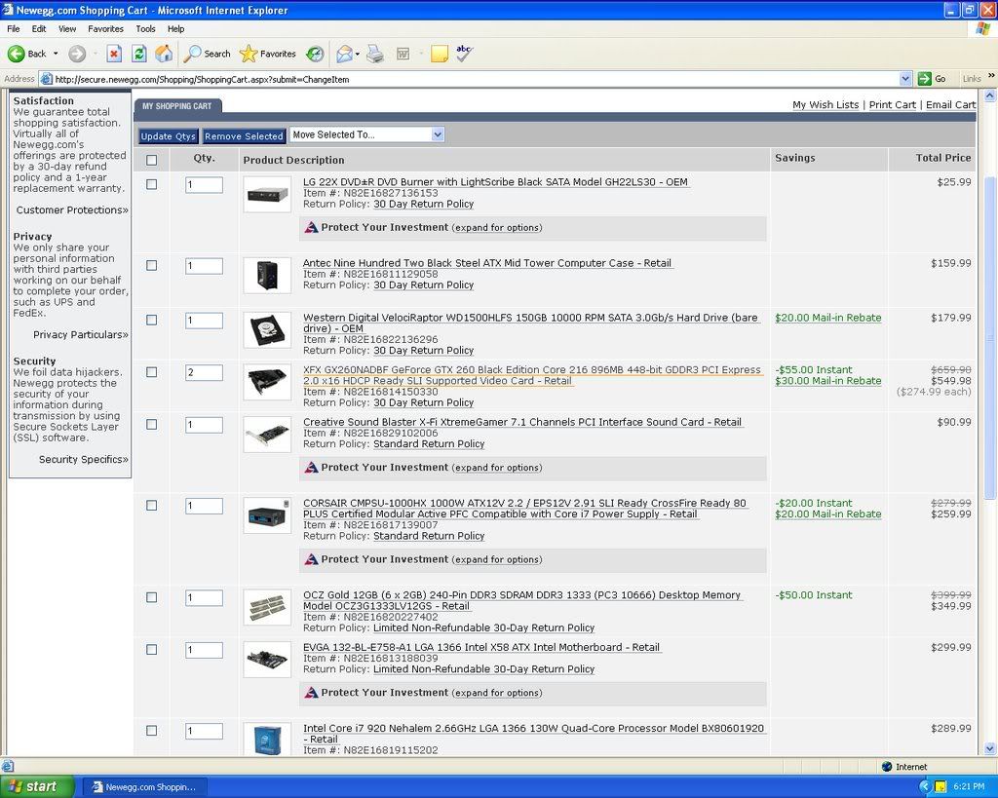This screenshot has height=798, width=998.
Task: Click the Newegg.com taskbar button
Action: tap(147, 787)
